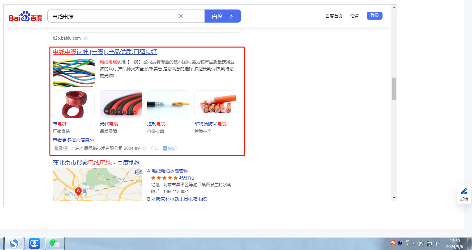Viewport: 472px width, 250px height.
Task: Click the 广告 ad label
Action: 155,148
